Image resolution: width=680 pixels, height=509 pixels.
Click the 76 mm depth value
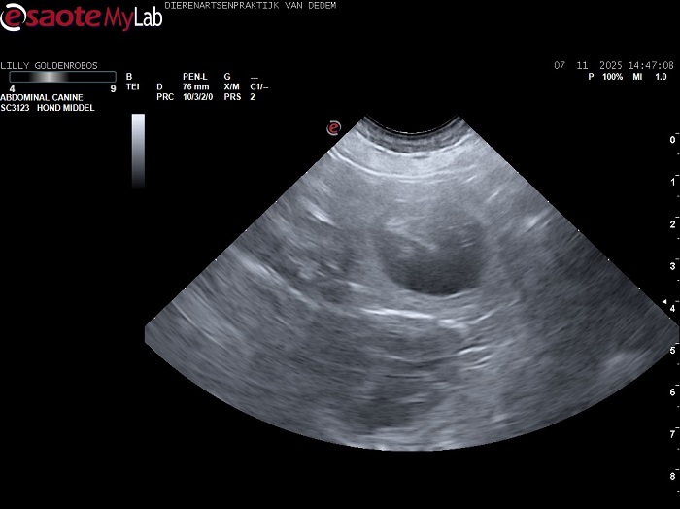pyautogui.click(x=196, y=86)
